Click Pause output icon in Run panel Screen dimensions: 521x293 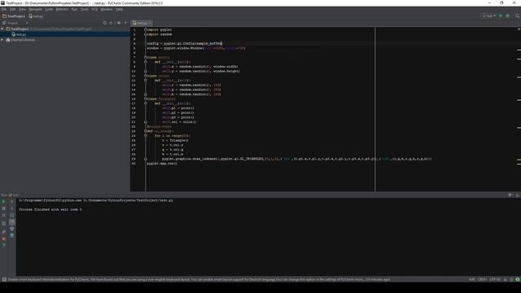coord(3,215)
